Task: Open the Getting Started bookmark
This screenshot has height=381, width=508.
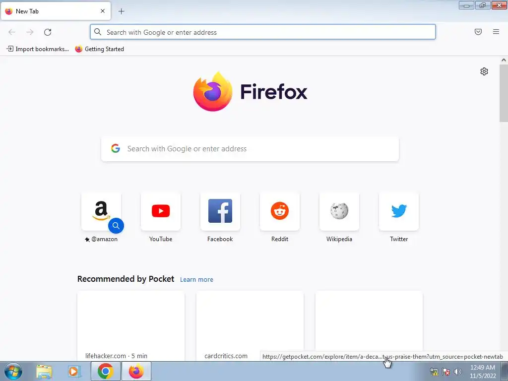Action: coord(99,49)
